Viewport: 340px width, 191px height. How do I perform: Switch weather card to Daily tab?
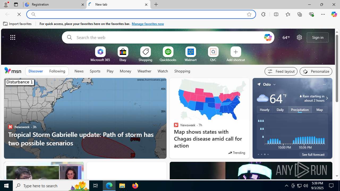pos(280,110)
